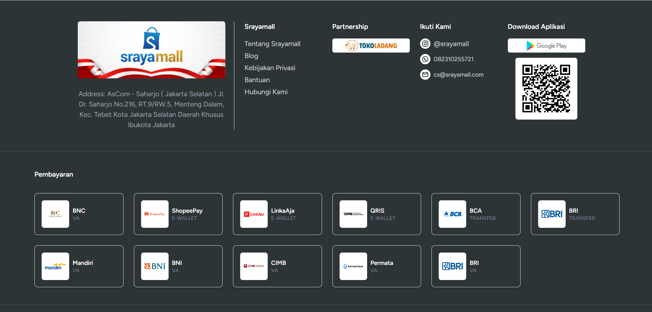Click the WhatsApp icon
Screen dimensions: 652x312
[x=425, y=59]
